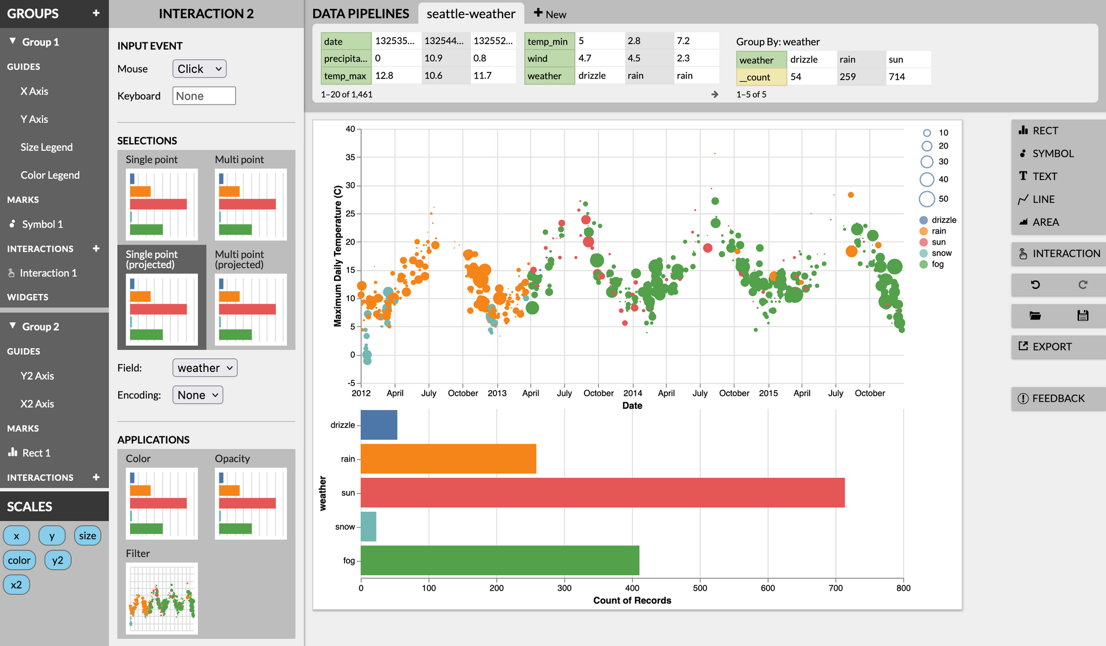The height and width of the screenshot is (646, 1106).
Task: Click the color scale pill
Action: click(x=19, y=560)
